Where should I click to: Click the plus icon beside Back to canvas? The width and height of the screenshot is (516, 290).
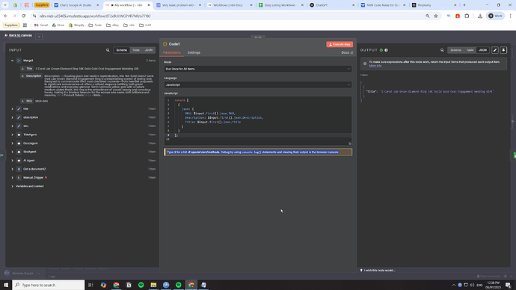click(39, 37)
